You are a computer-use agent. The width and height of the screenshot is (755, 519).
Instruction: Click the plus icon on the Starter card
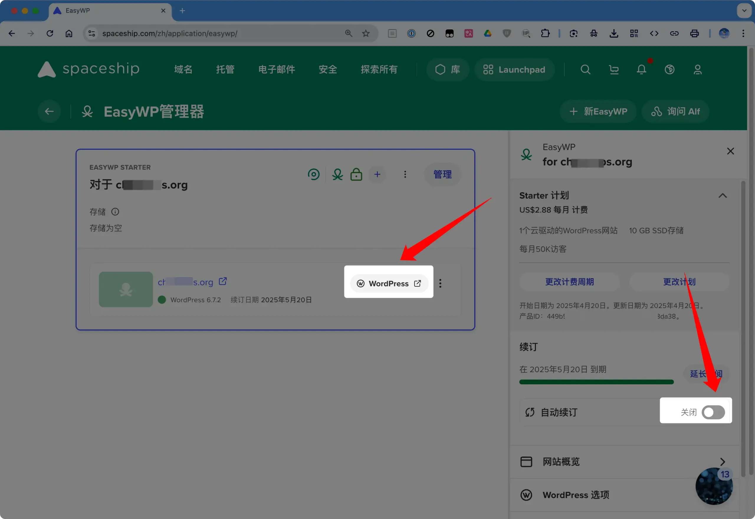[x=377, y=174]
